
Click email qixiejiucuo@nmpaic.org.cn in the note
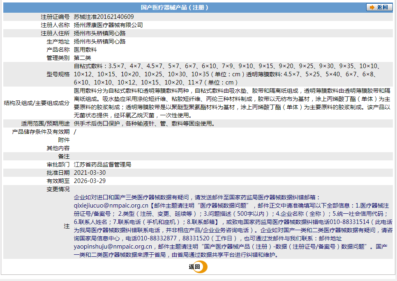(x=111, y=206)
